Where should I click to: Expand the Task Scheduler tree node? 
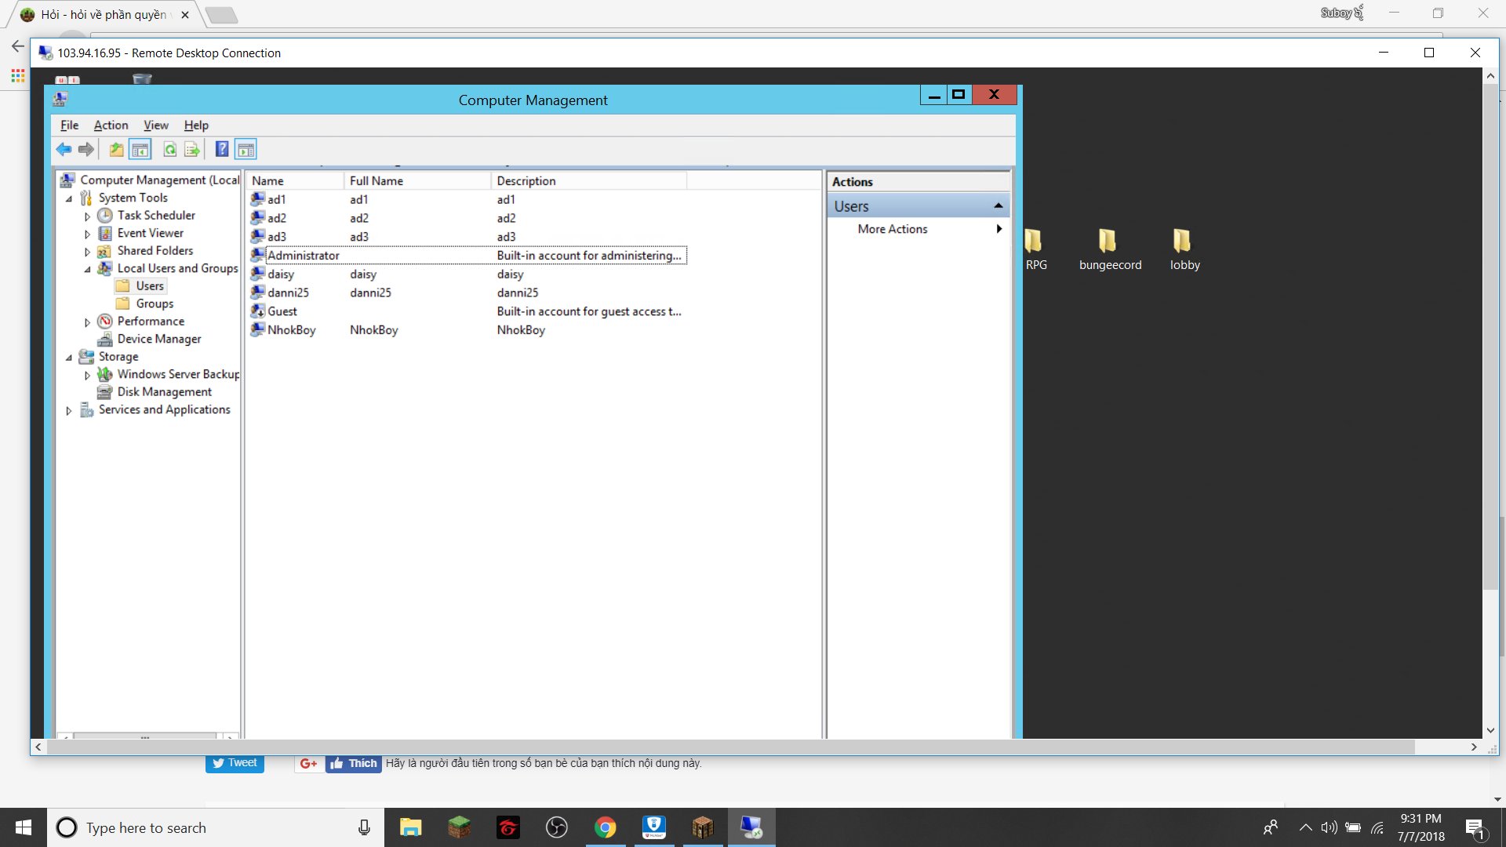coord(87,216)
